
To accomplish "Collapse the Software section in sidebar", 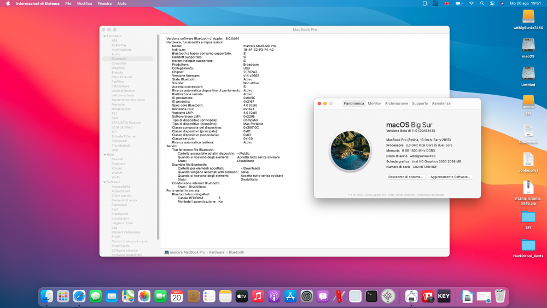I will (104, 182).
